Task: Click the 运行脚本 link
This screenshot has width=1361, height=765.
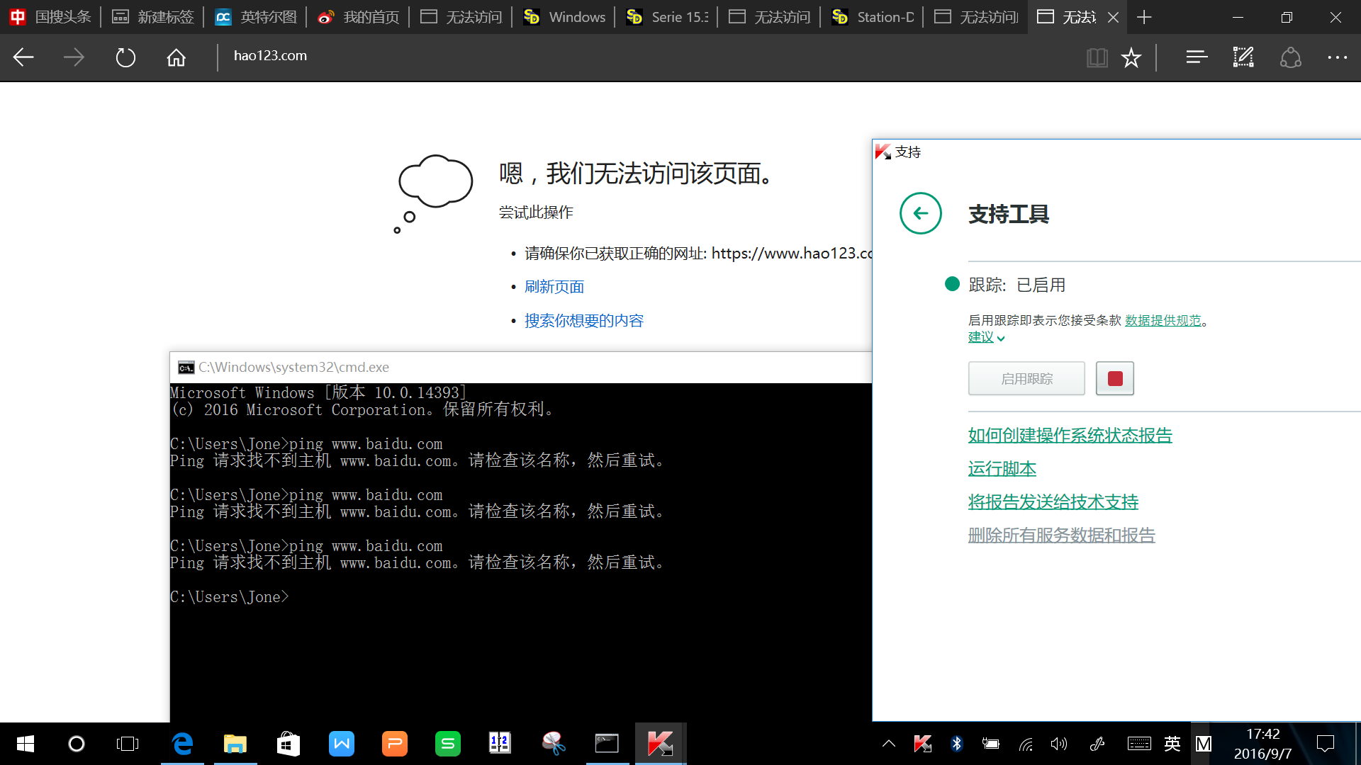Action: click(1002, 468)
